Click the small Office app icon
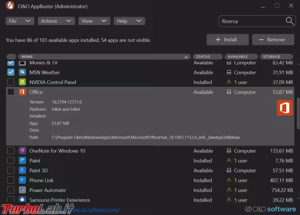The height and width of the screenshot is (215, 300). [x=22, y=92]
